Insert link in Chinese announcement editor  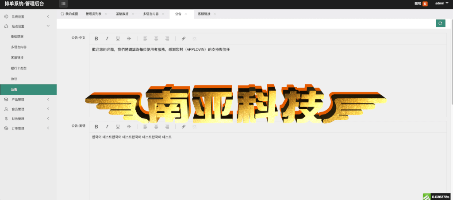[184, 39]
